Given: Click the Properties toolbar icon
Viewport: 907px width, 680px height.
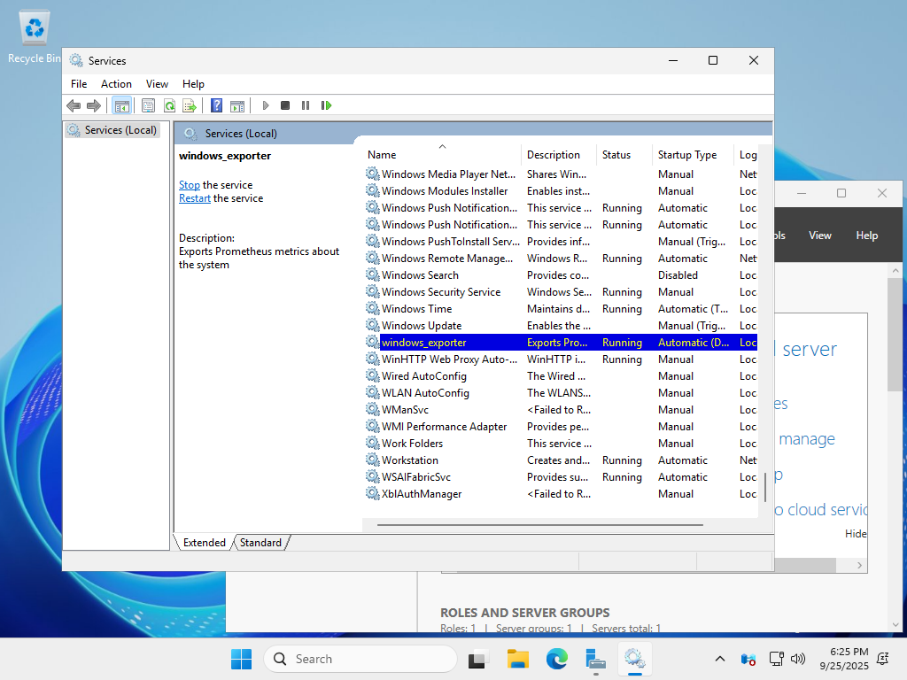Looking at the screenshot, I should tap(148, 105).
